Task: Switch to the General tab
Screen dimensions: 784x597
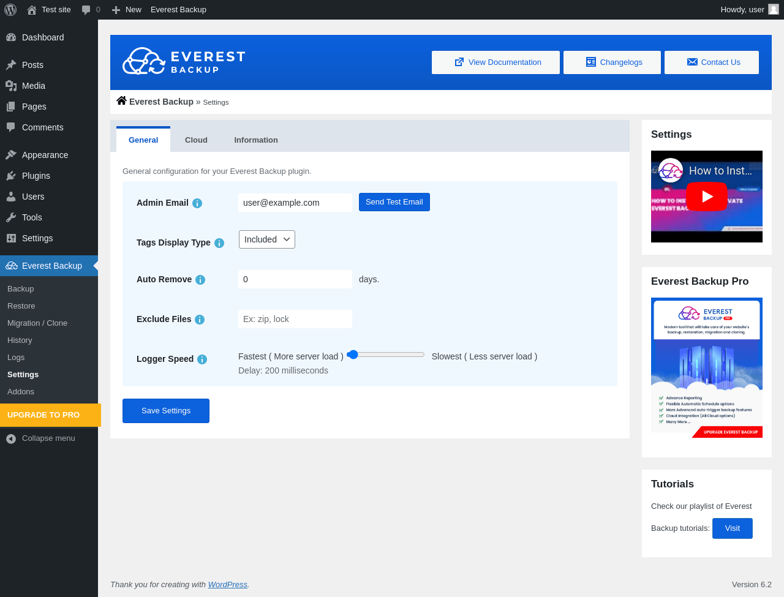Action: [x=143, y=140]
